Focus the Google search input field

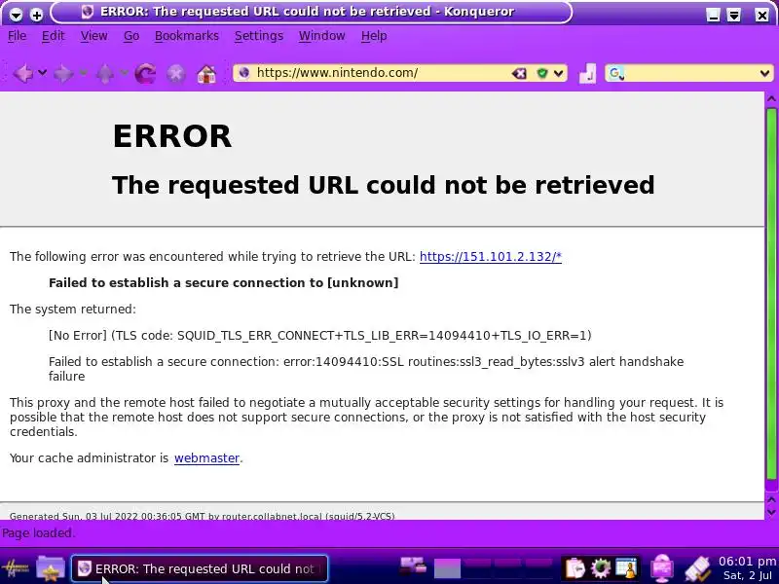click(x=690, y=74)
